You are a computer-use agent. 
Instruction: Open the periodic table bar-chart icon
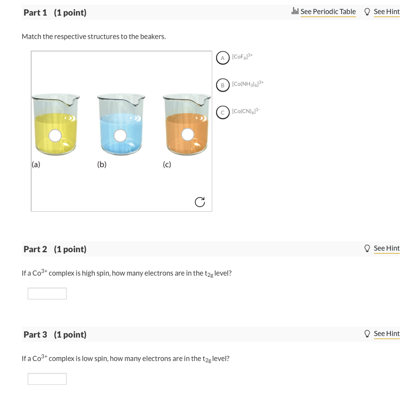[294, 11]
